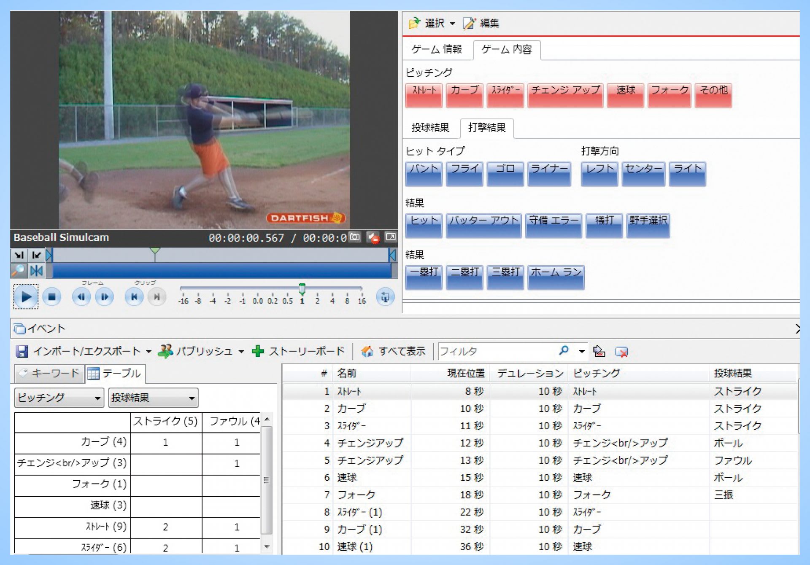Open the ピッチング dropdown in the table panel
This screenshot has width=810, height=565.
(59, 398)
